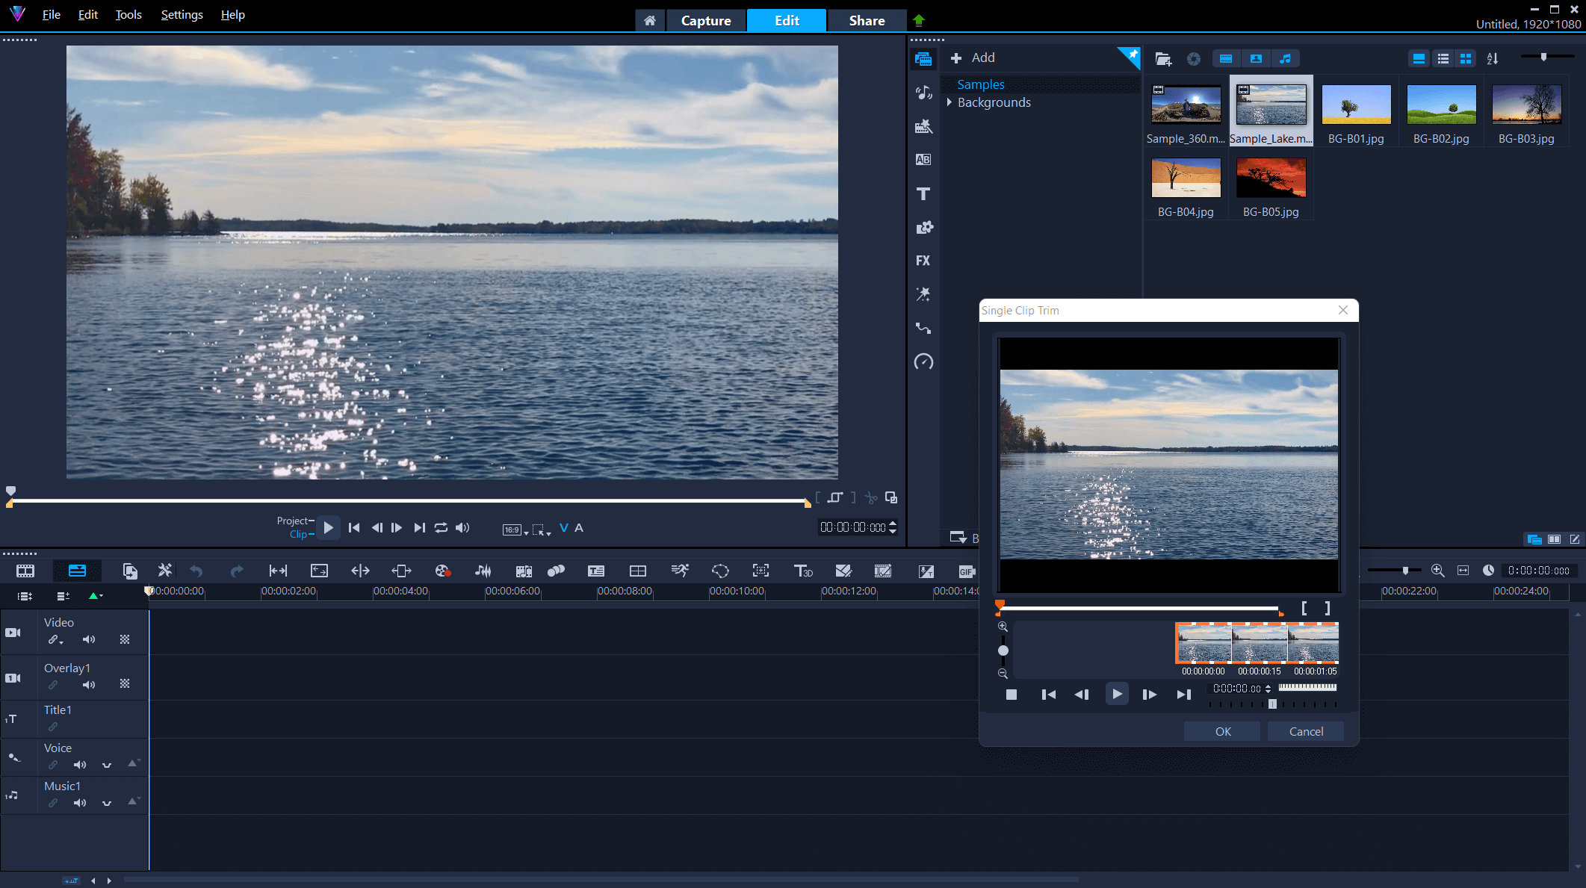The width and height of the screenshot is (1586, 888).
Task: Mute the Voice track
Action: (x=80, y=764)
